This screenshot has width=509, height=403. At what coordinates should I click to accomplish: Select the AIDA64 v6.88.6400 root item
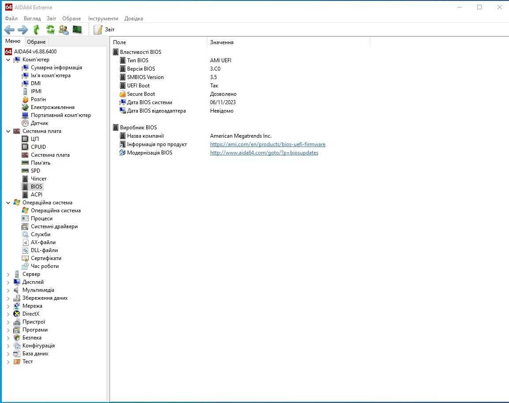(x=31, y=52)
